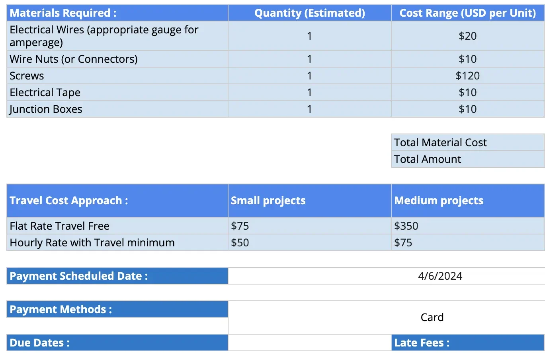Select the 4/6/2024 payment date cell

(x=440, y=276)
